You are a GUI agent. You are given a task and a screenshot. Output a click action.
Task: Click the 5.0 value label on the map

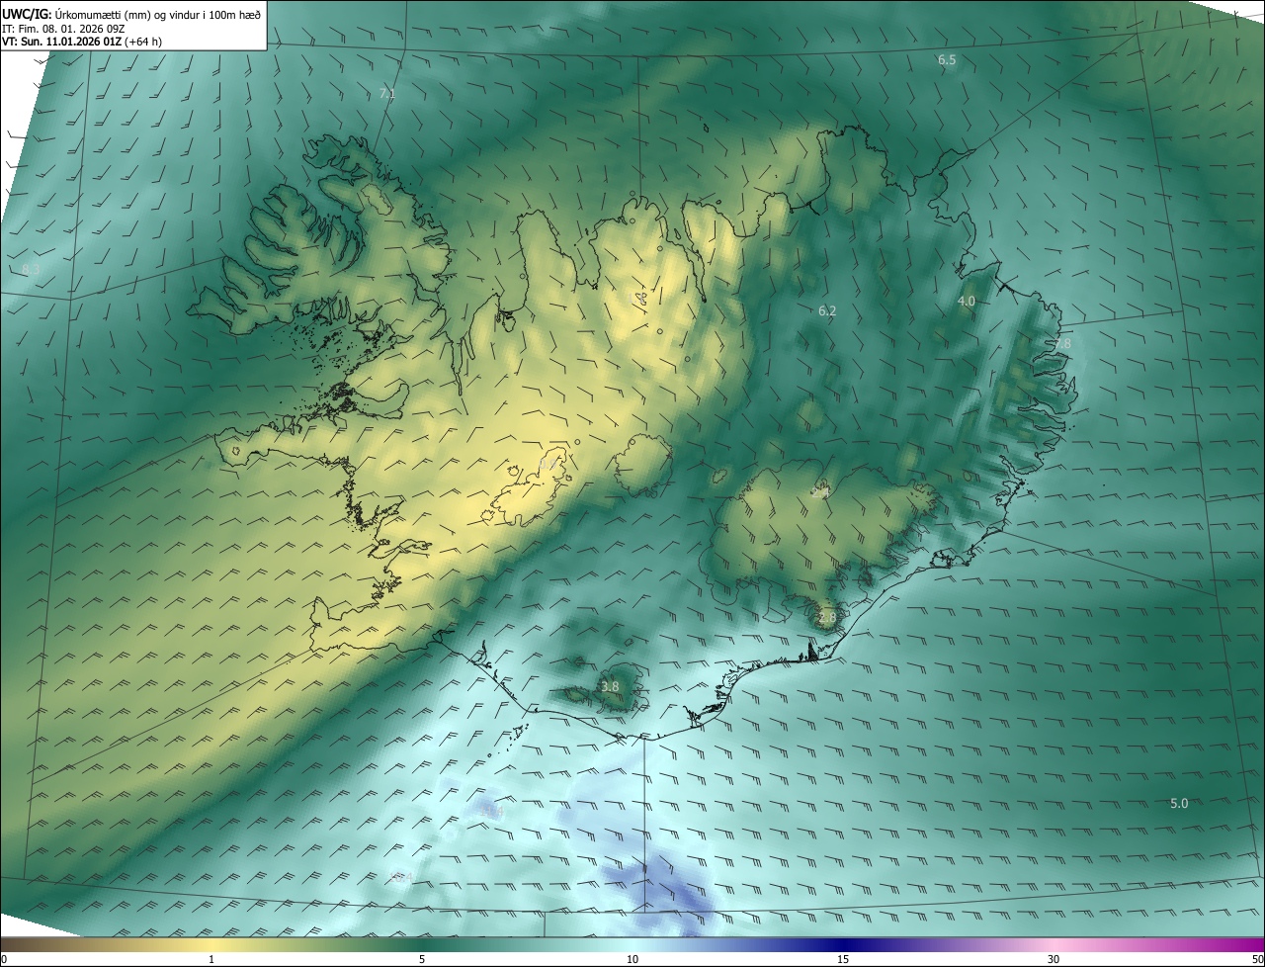click(1179, 803)
